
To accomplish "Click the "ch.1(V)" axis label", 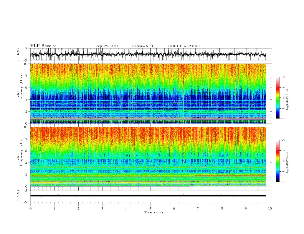I will (18, 54).
